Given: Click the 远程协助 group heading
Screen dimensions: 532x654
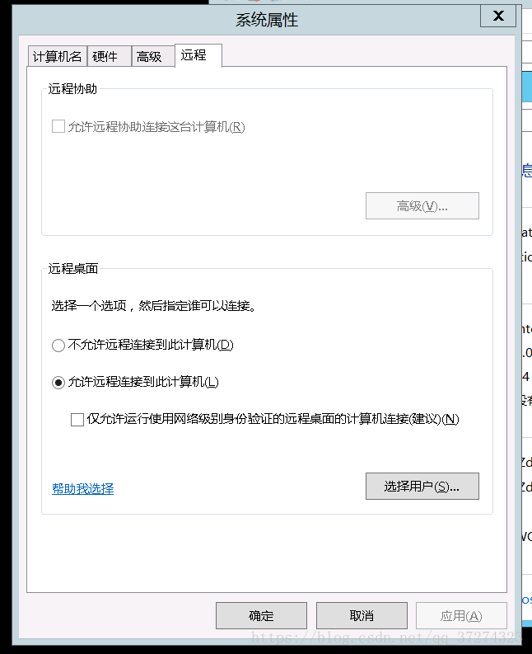Looking at the screenshot, I should point(72,89).
